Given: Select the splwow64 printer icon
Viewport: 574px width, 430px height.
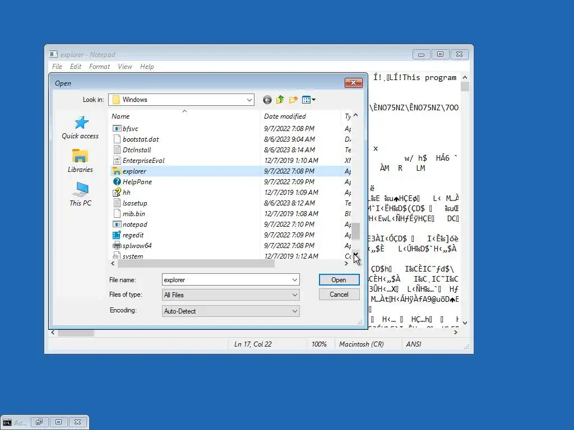Looking at the screenshot, I should coord(117,246).
